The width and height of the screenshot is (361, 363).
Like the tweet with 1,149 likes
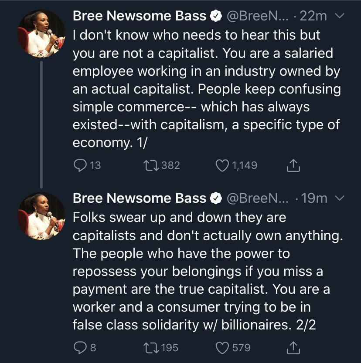[x=222, y=165]
